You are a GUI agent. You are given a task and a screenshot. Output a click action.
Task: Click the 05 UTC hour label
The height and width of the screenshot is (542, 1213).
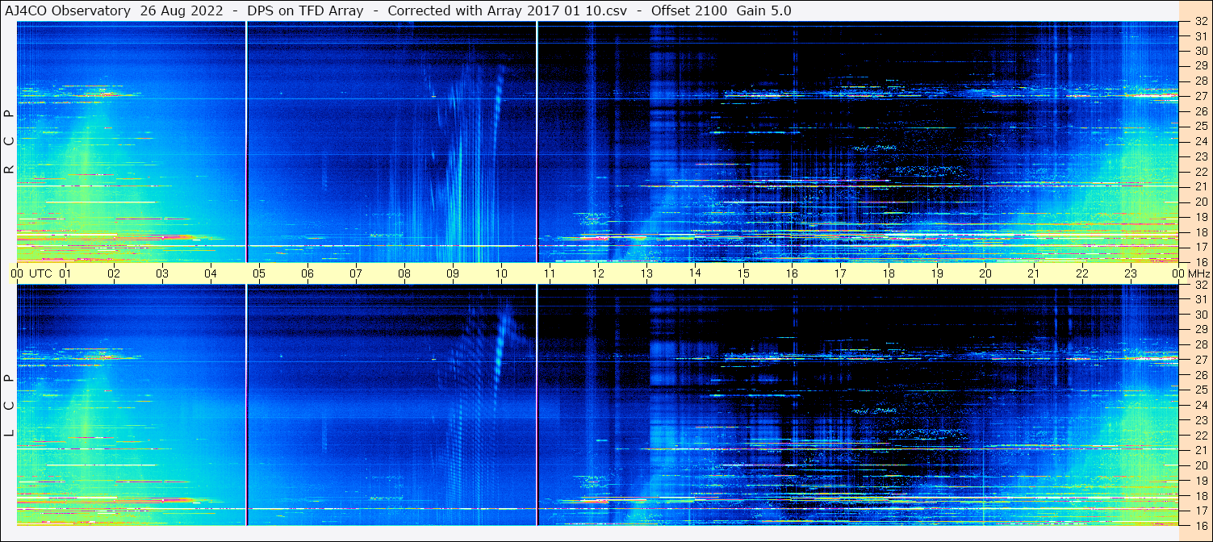tap(259, 273)
